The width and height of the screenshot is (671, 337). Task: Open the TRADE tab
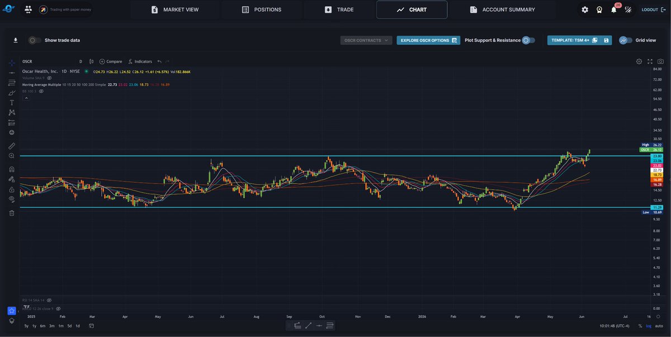[x=339, y=10]
